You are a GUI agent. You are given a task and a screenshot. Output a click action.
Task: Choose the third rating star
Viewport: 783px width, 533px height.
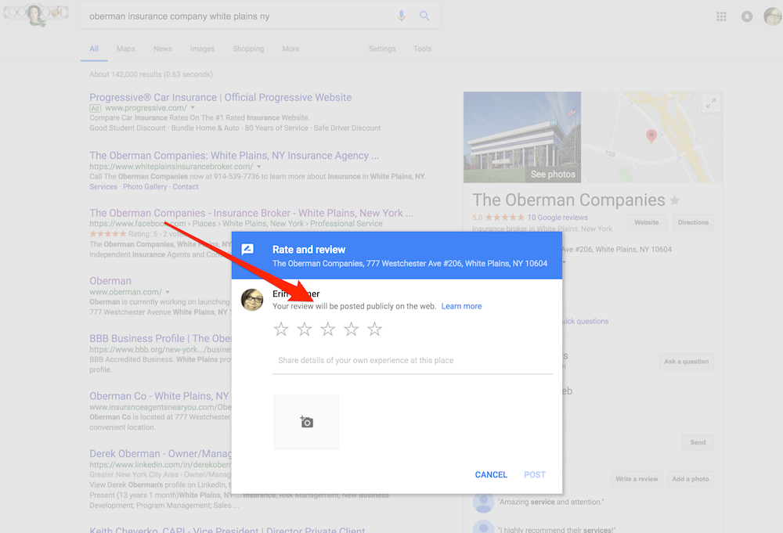coord(328,329)
